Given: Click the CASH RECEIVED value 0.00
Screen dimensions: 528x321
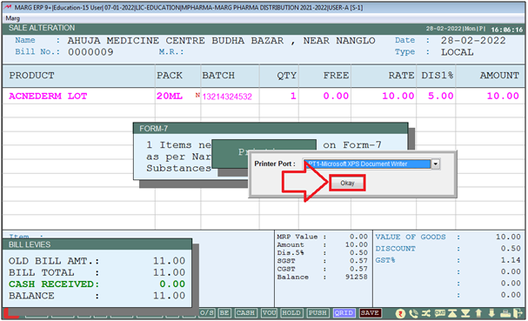Looking at the screenshot, I should (x=172, y=284).
